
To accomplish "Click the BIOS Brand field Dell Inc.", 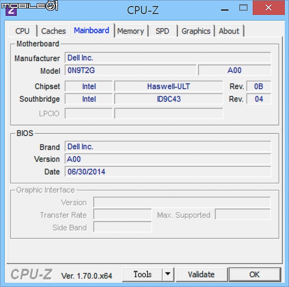I will pos(168,147).
